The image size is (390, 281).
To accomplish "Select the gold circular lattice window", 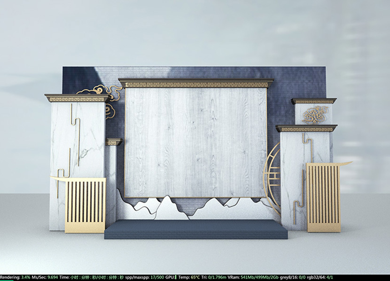I will (x=272, y=178).
